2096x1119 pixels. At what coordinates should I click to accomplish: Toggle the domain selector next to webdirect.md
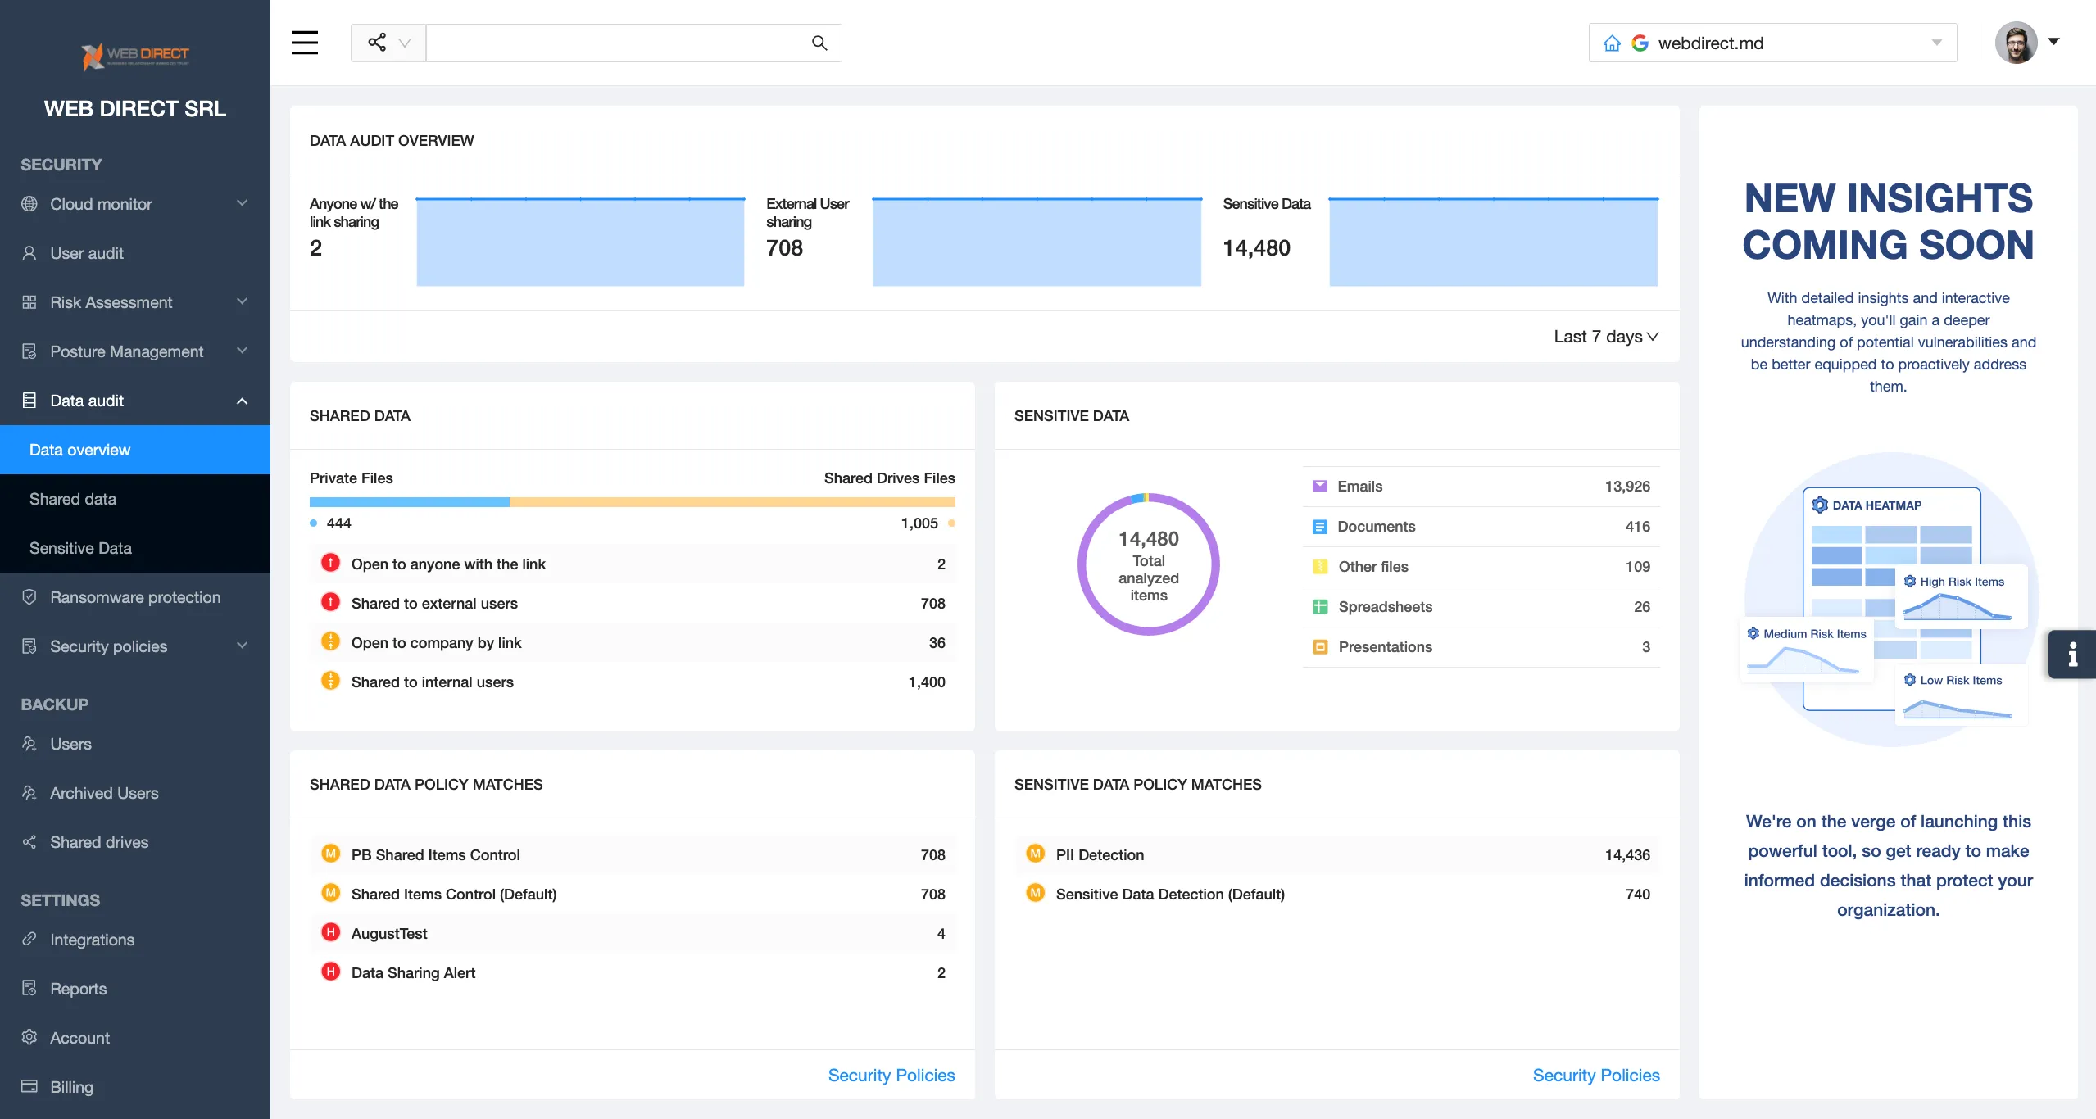[x=1936, y=42]
